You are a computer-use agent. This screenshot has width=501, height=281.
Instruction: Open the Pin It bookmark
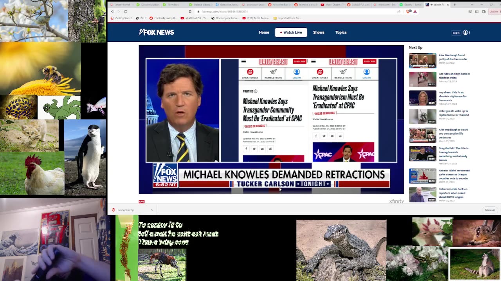point(141,18)
